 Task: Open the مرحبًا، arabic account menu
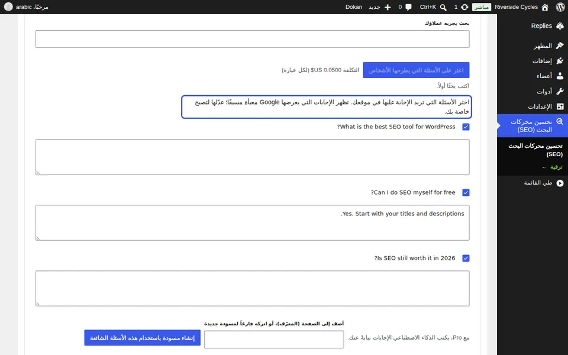(x=32, y=7)
